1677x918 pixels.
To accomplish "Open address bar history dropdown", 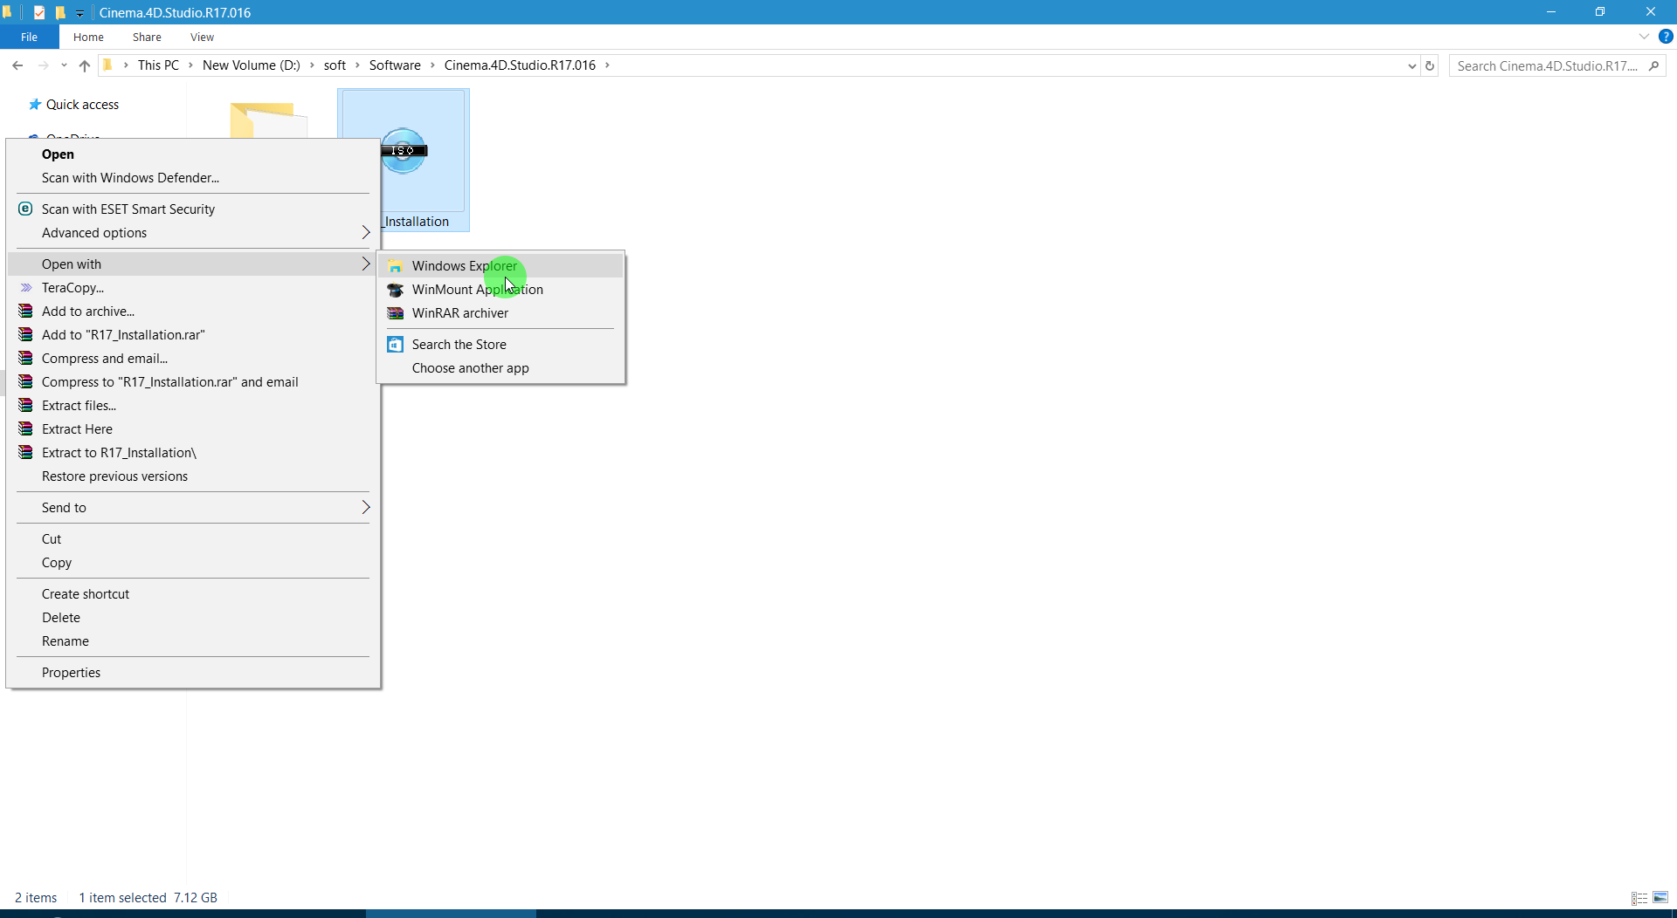I will [x=1411, y=66].
